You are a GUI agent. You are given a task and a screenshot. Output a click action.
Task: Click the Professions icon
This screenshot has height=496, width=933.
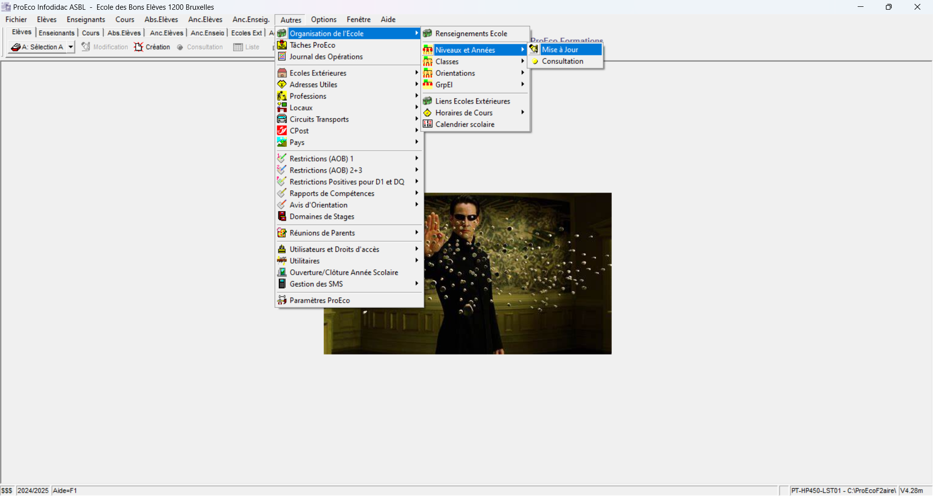point(282,96)
